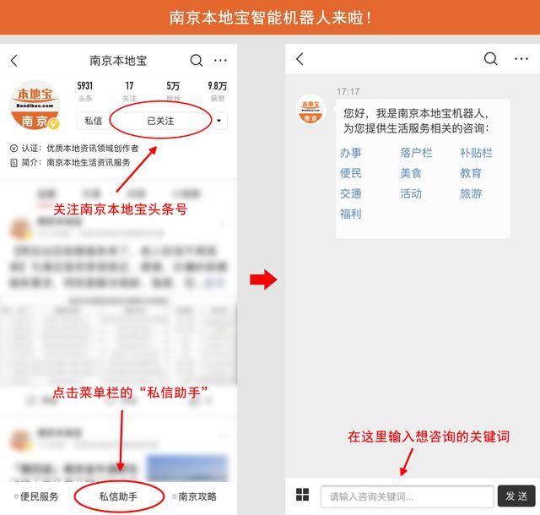Select the 便民 link

click(351, 173)
